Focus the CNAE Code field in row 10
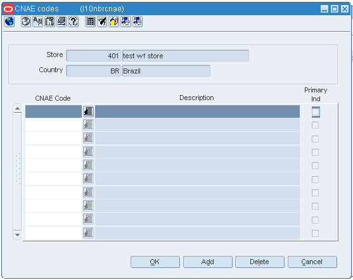 point(53,233)
